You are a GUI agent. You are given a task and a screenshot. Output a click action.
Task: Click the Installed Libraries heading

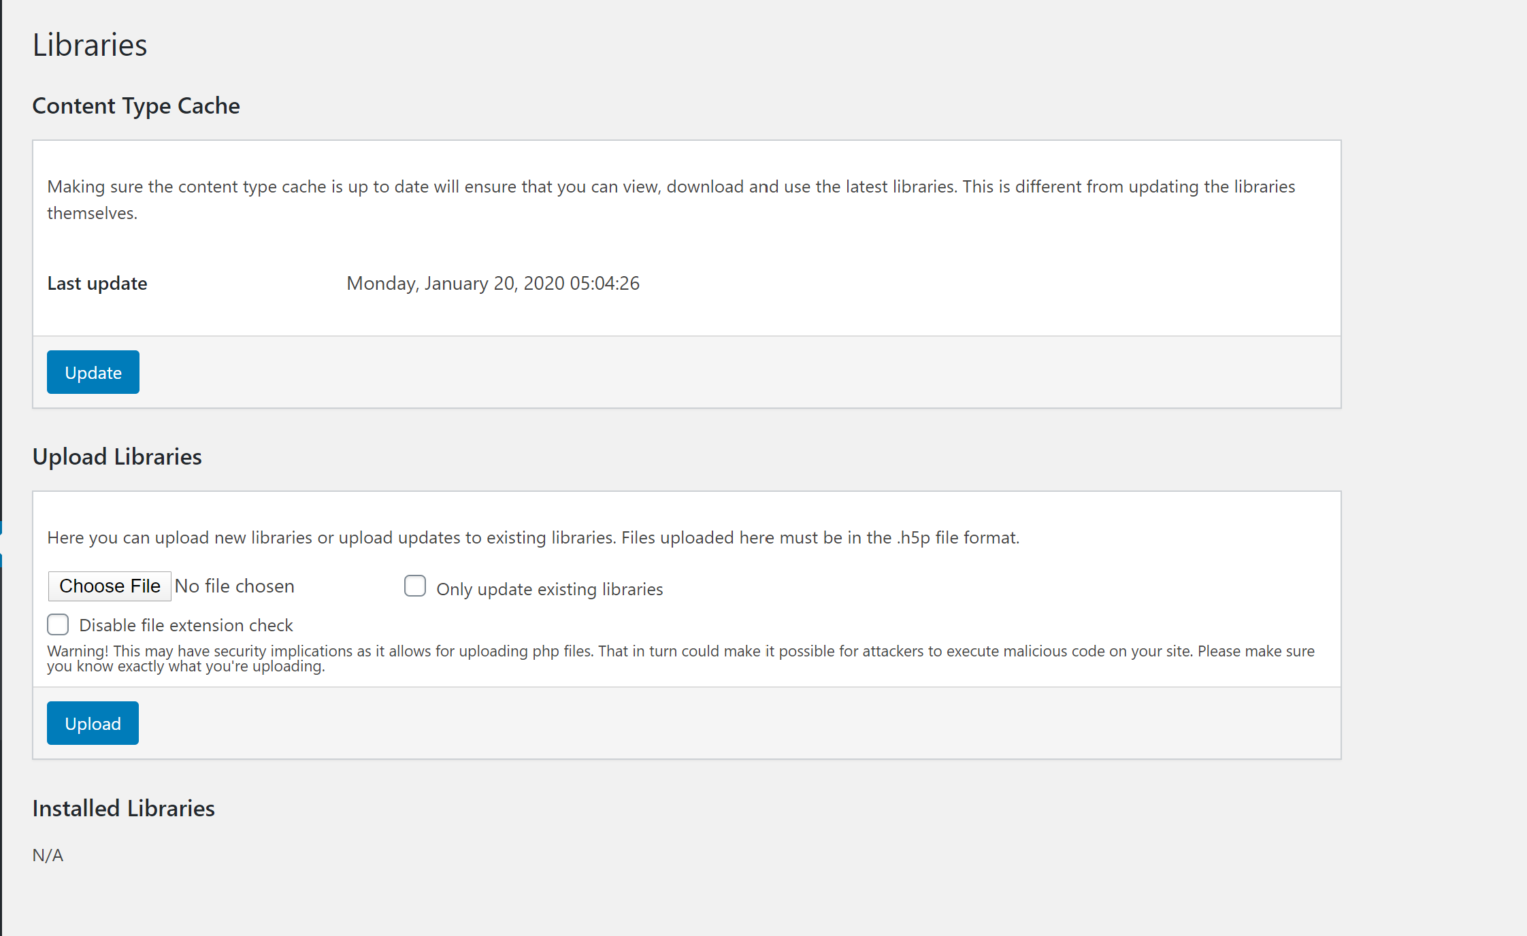point(124,808)
